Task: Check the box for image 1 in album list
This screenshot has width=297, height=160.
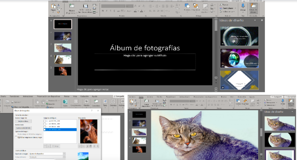Action: pos(45,121)
